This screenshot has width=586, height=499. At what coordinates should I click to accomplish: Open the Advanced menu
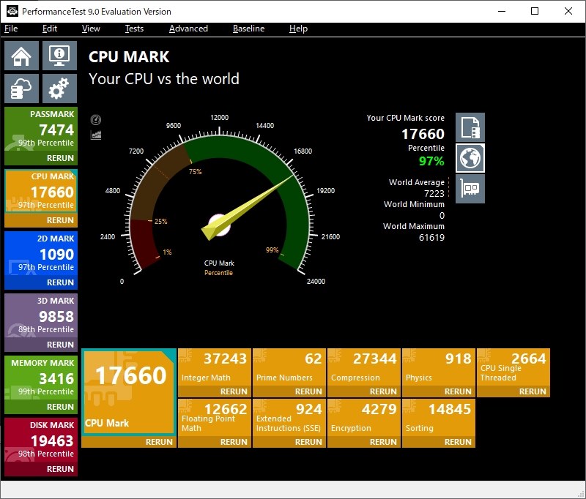[x=188, y=29]
